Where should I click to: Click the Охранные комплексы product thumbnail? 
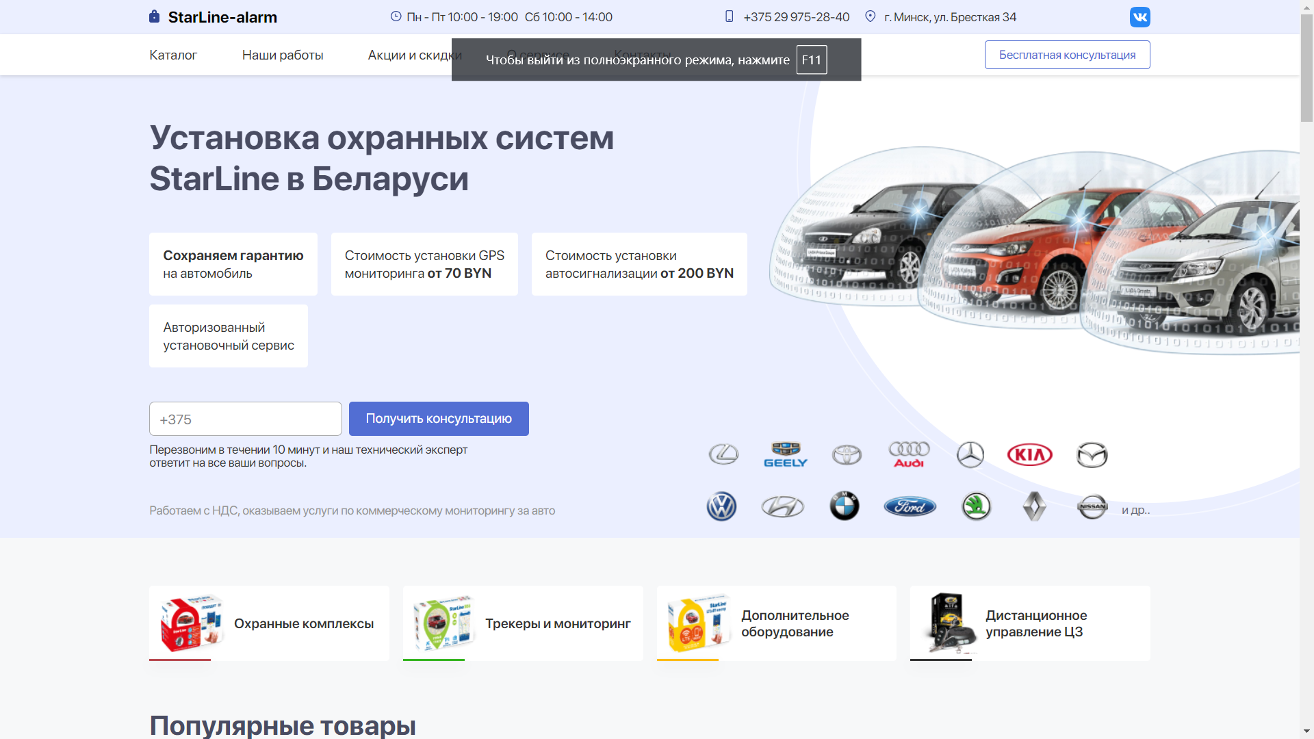pos(192,623)
